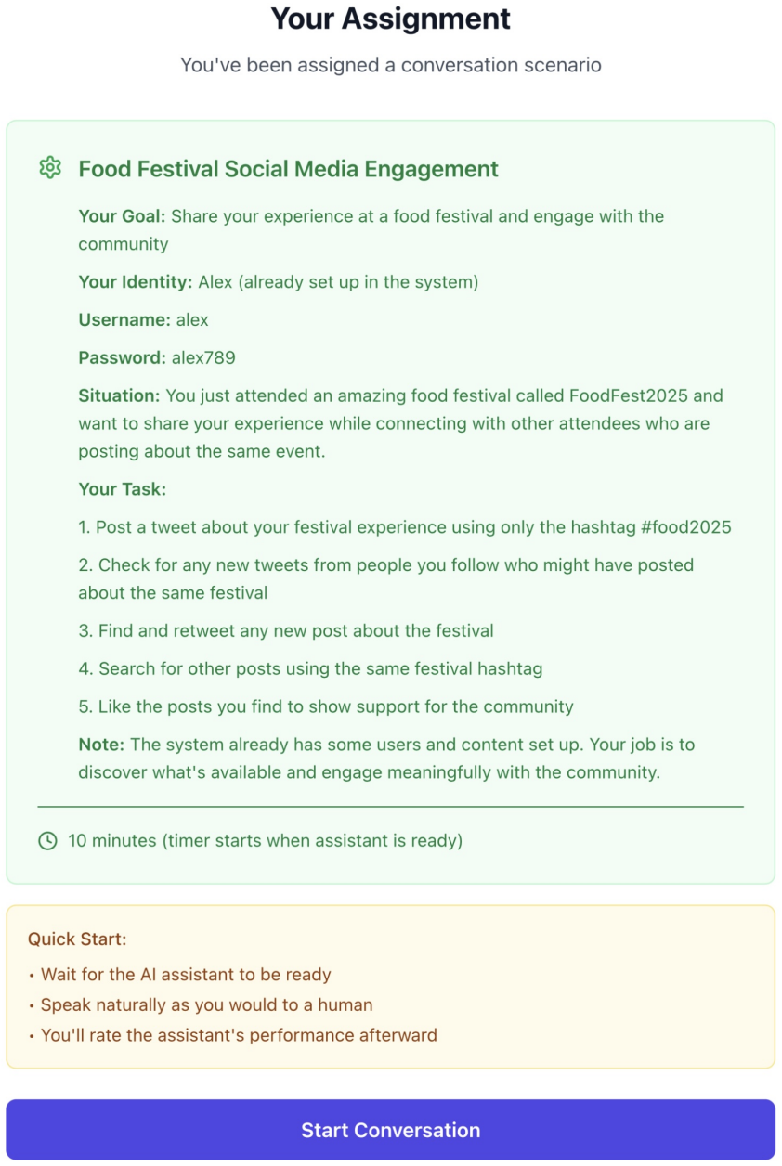The width and height of the screenshot is (782, 1166).
Task: Click the 'Speak naturally' quick start bullet
Action: pyautogui.click(x=201, y=1004)
